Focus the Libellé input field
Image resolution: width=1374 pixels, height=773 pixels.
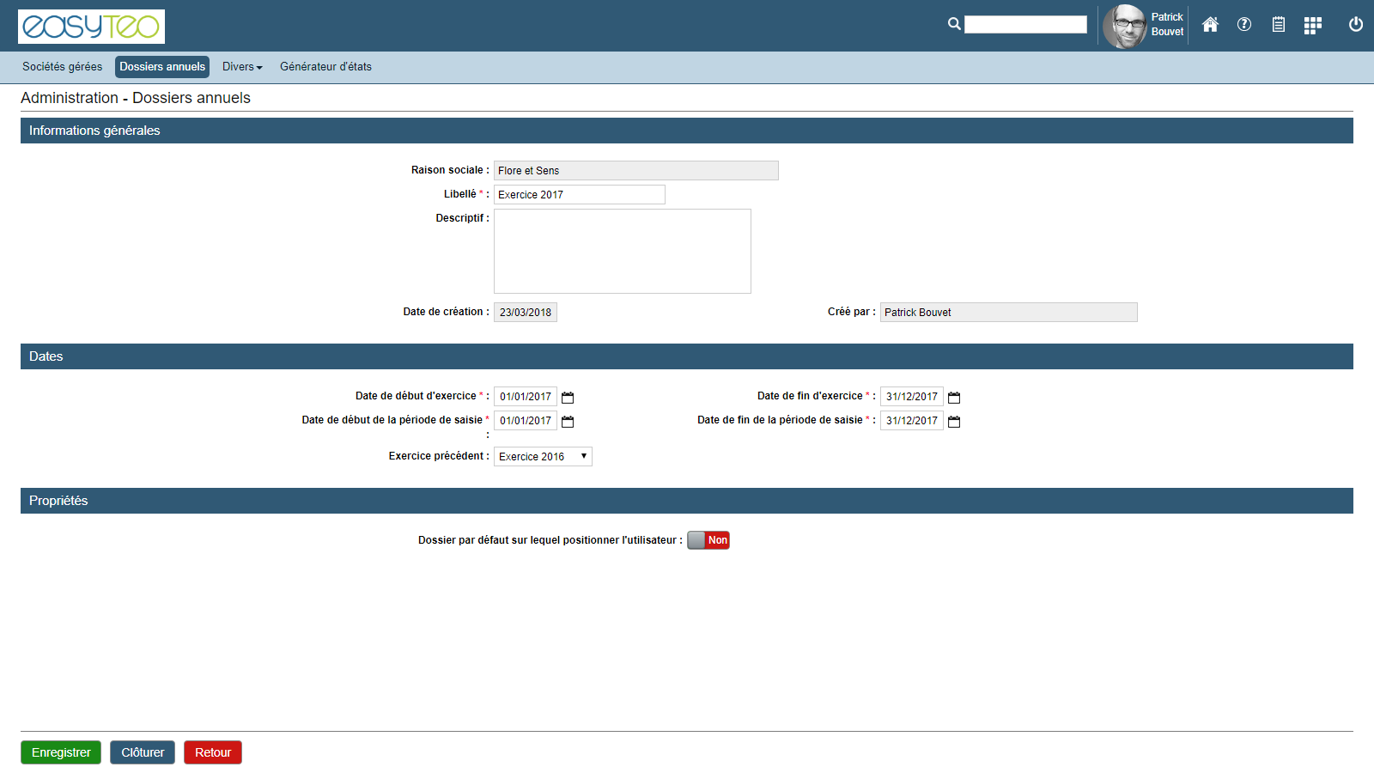point(579,195)
